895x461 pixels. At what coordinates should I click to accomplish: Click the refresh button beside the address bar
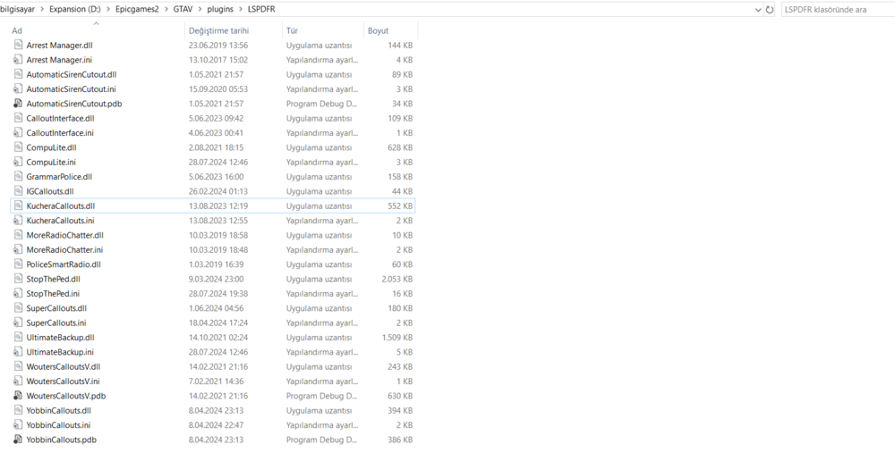click(x=770, y=10)
